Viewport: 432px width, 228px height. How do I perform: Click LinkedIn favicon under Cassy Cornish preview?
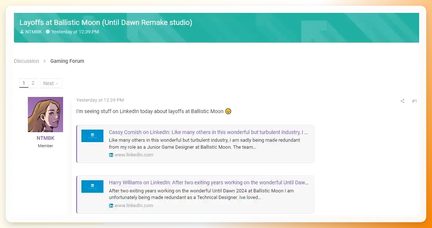click(x=111, y=155)
